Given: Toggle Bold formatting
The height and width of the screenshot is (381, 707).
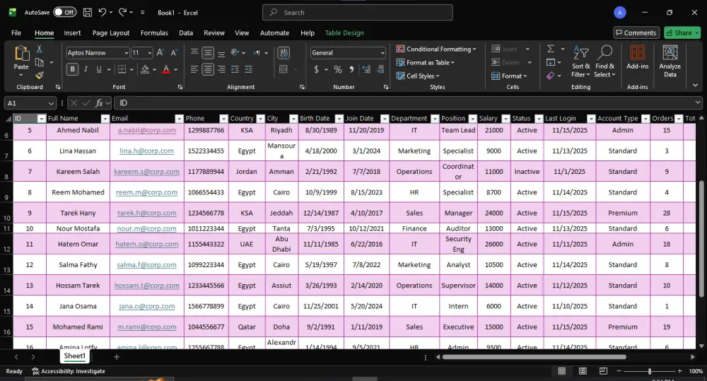Looking at the screenshot, I should [x=72, y=69].
